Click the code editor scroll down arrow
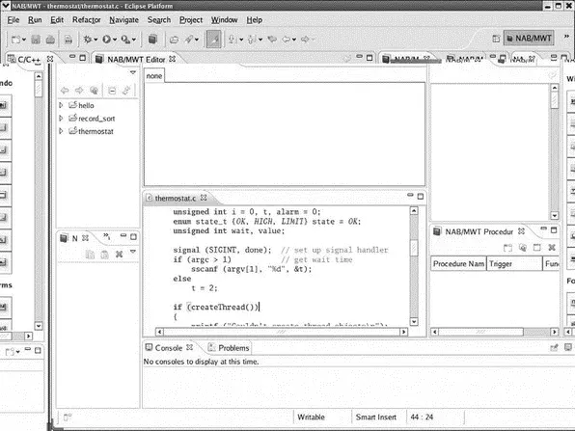Screen dimensions: 575x431 point(414,321)
